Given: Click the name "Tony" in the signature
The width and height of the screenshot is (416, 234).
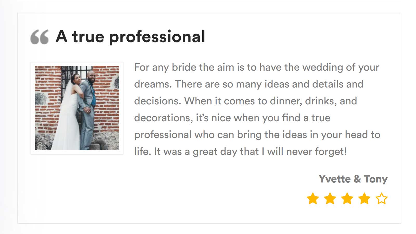Looking at the screenshot, I should coord(375,179).
